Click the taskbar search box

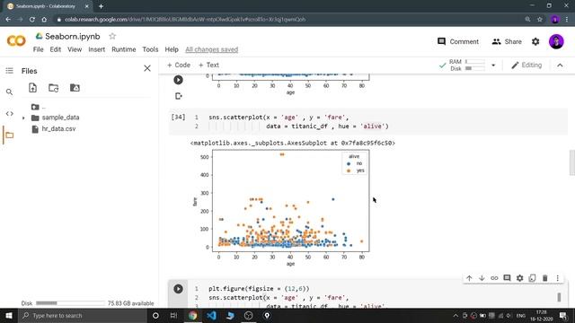pos(82,315)
